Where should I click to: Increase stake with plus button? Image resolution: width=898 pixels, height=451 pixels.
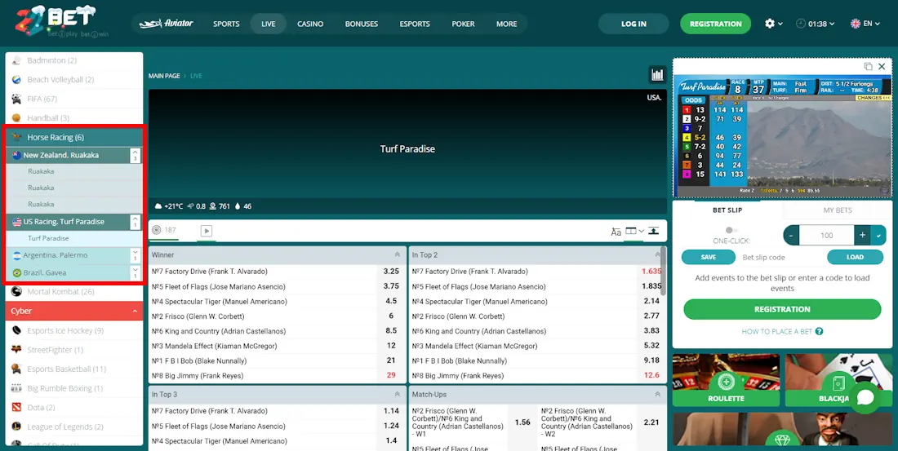click(x=863, y=235)
